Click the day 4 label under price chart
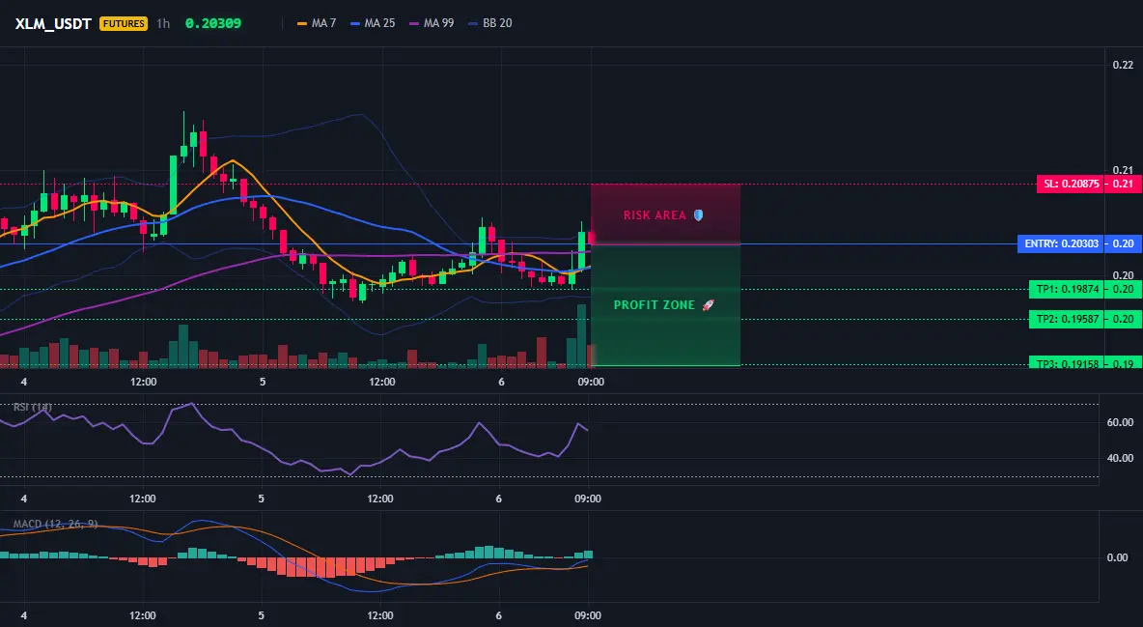 tap(24, 382)
